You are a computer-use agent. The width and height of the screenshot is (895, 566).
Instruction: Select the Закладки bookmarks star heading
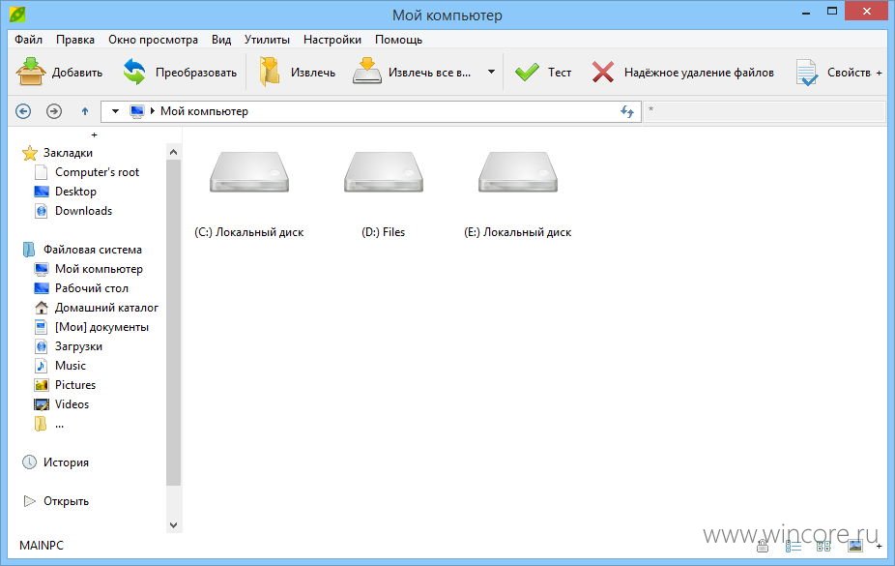(x=57, y=153)
